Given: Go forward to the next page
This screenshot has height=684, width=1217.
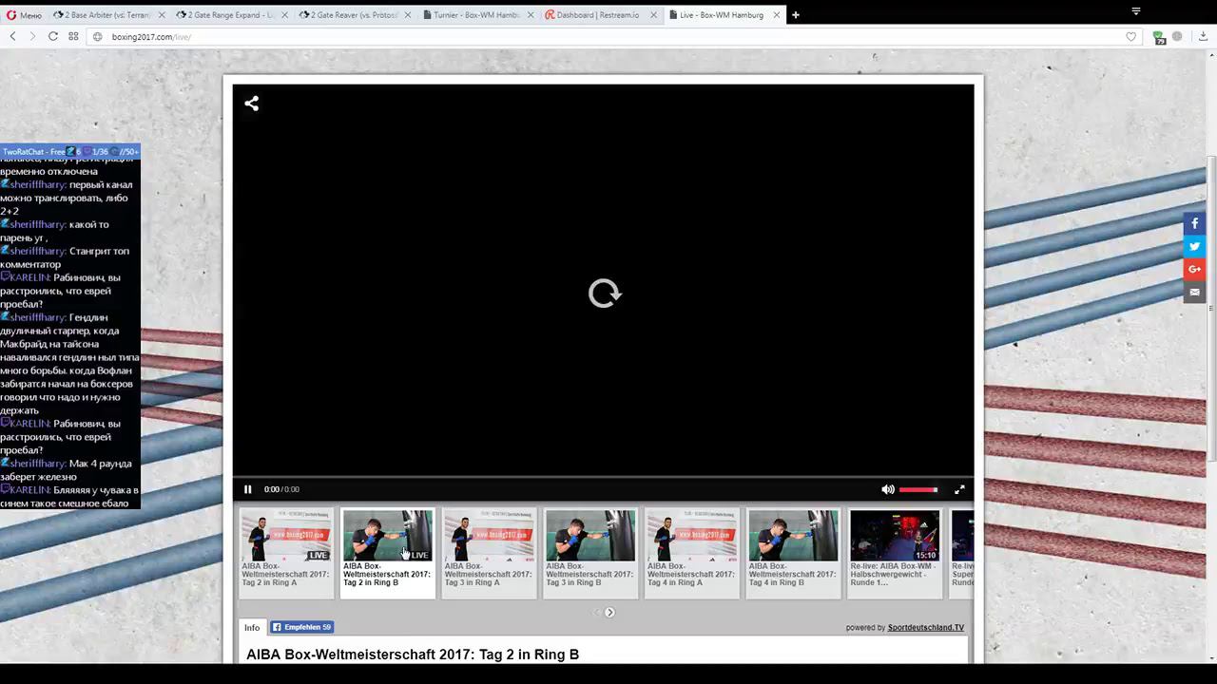Looking at the screenshot, I should (x=32, y=36).
